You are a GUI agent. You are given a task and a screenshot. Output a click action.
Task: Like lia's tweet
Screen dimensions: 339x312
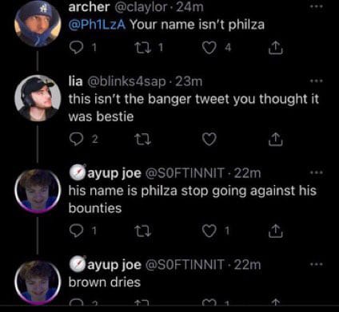tap(209, 140)
